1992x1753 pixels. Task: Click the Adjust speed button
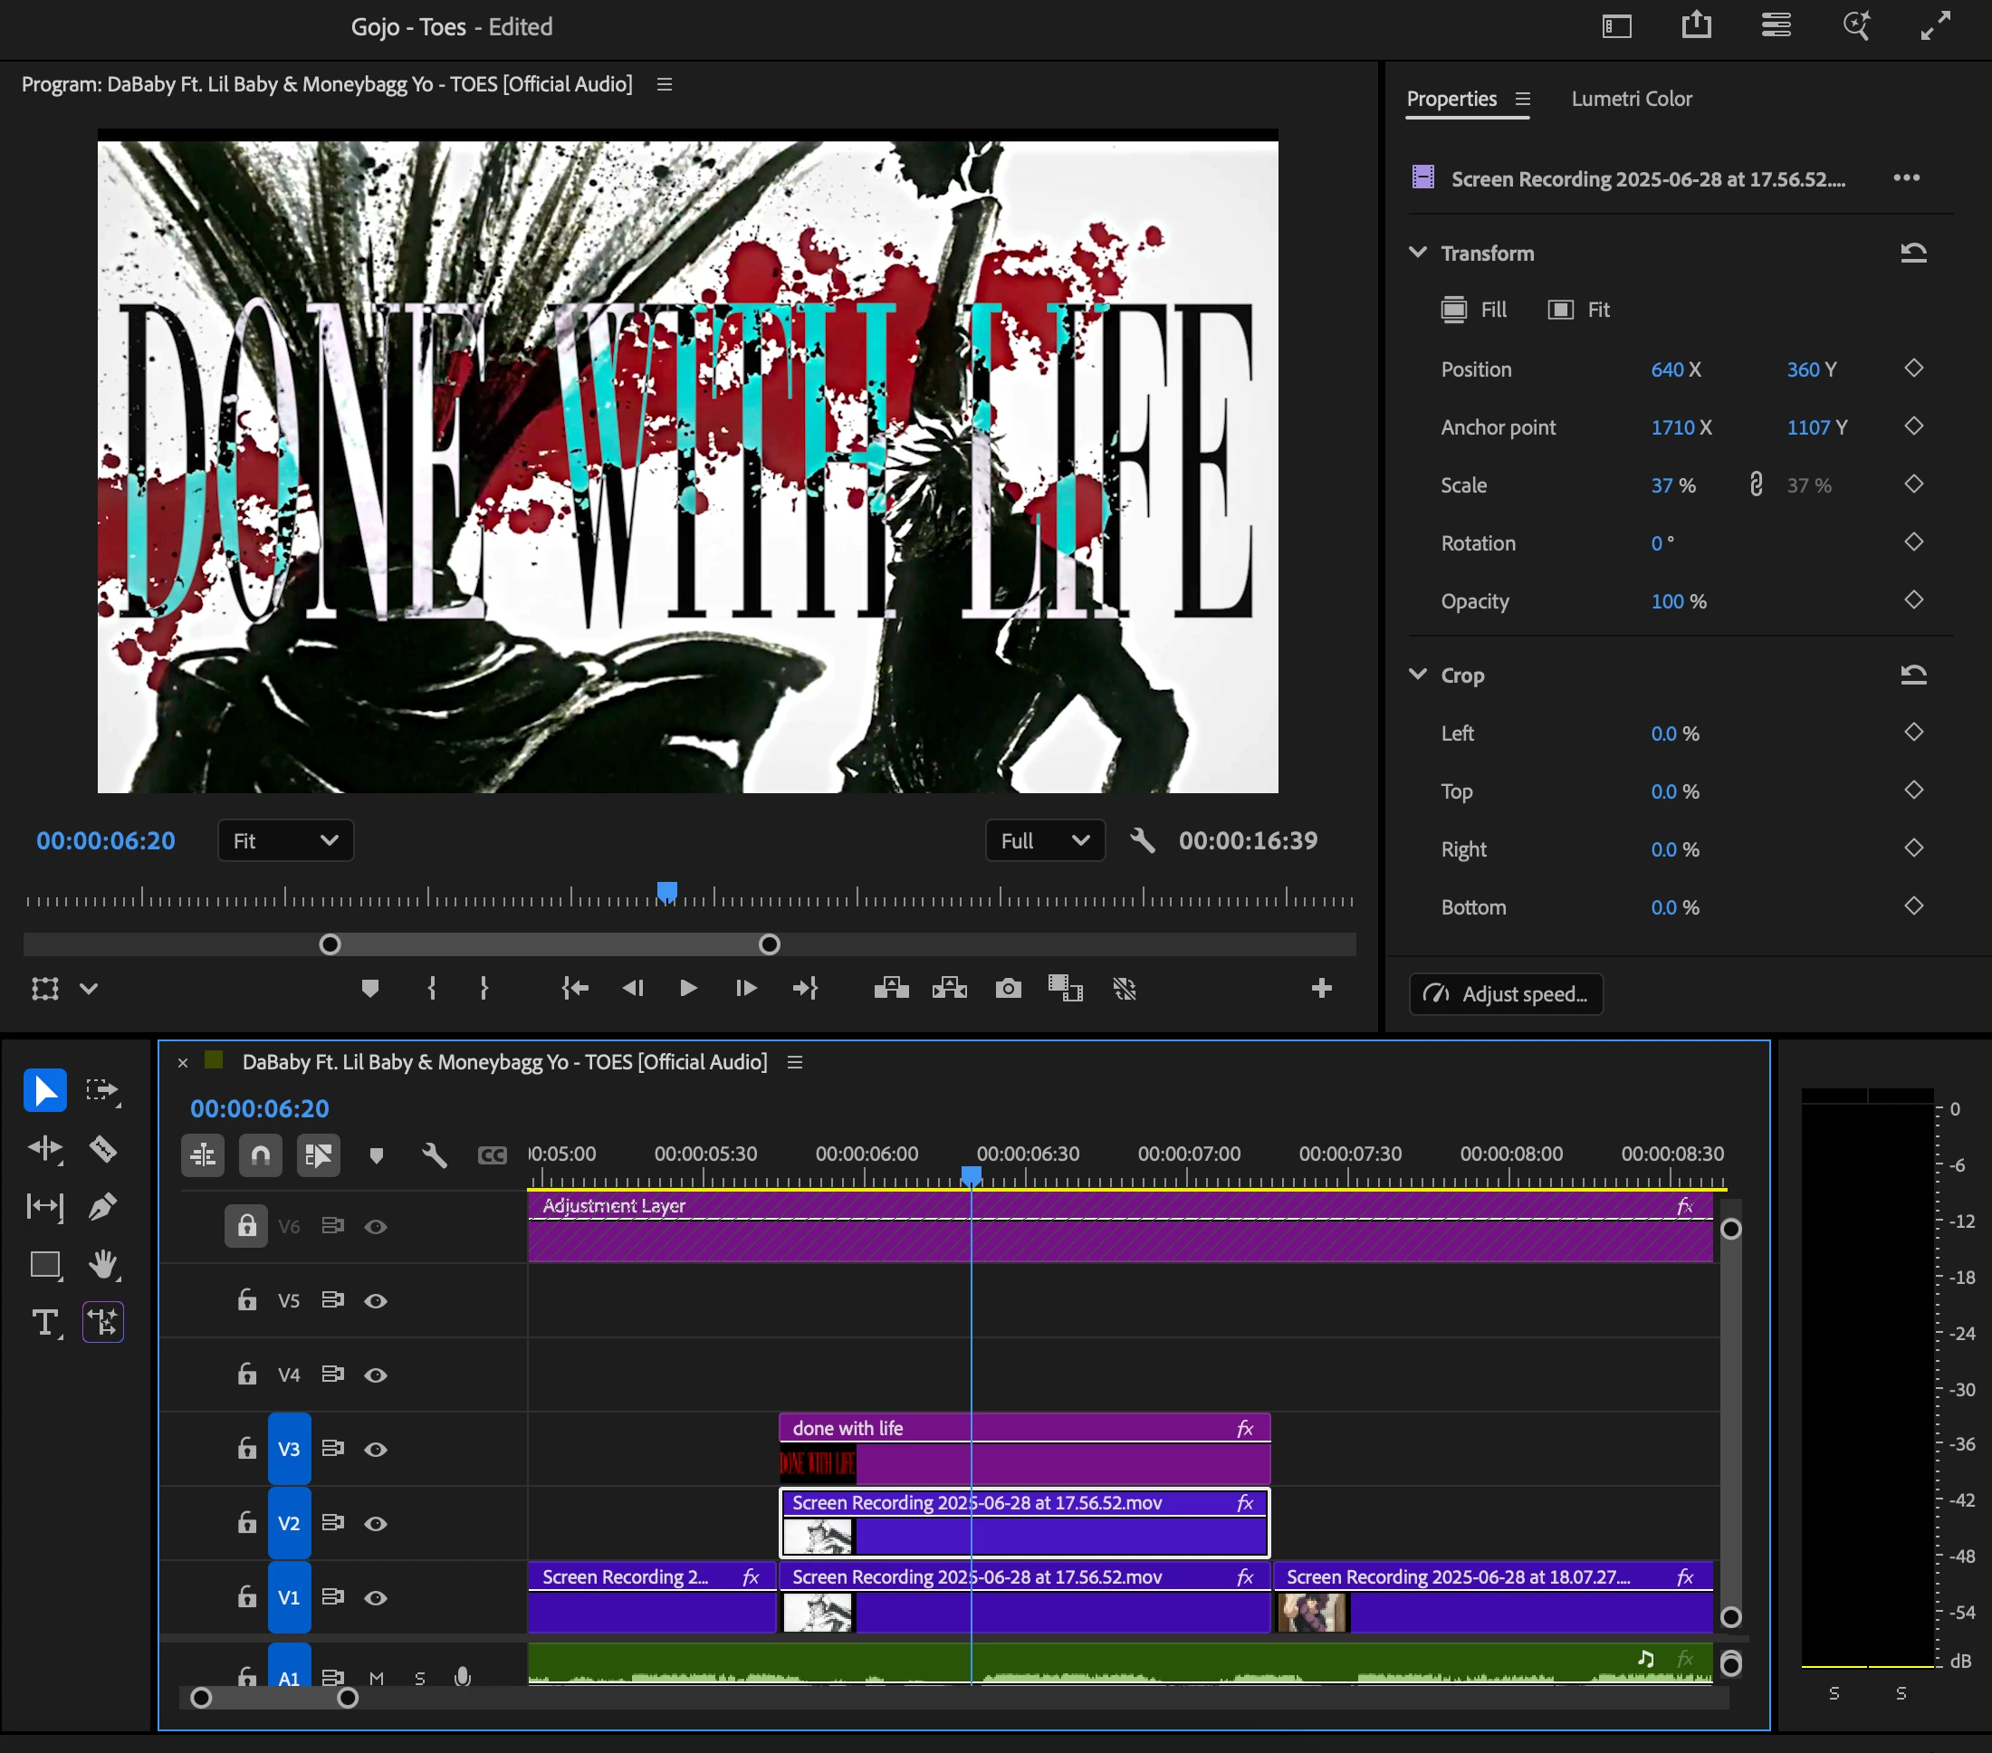tap(1506, 994)
